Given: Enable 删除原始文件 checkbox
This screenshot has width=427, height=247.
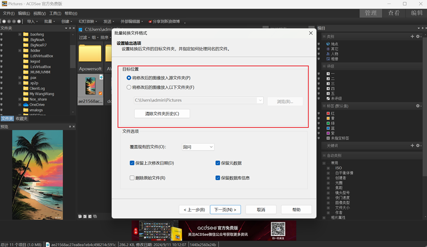Looking at the screenshot, I should click(132, 178).
